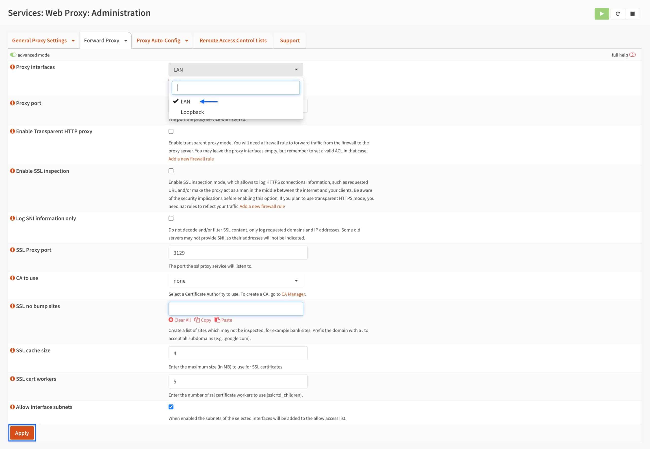Viewport: 650px width, 449px height.
Task: Select Loopback in the interfaces list
Action: point(192,112)
